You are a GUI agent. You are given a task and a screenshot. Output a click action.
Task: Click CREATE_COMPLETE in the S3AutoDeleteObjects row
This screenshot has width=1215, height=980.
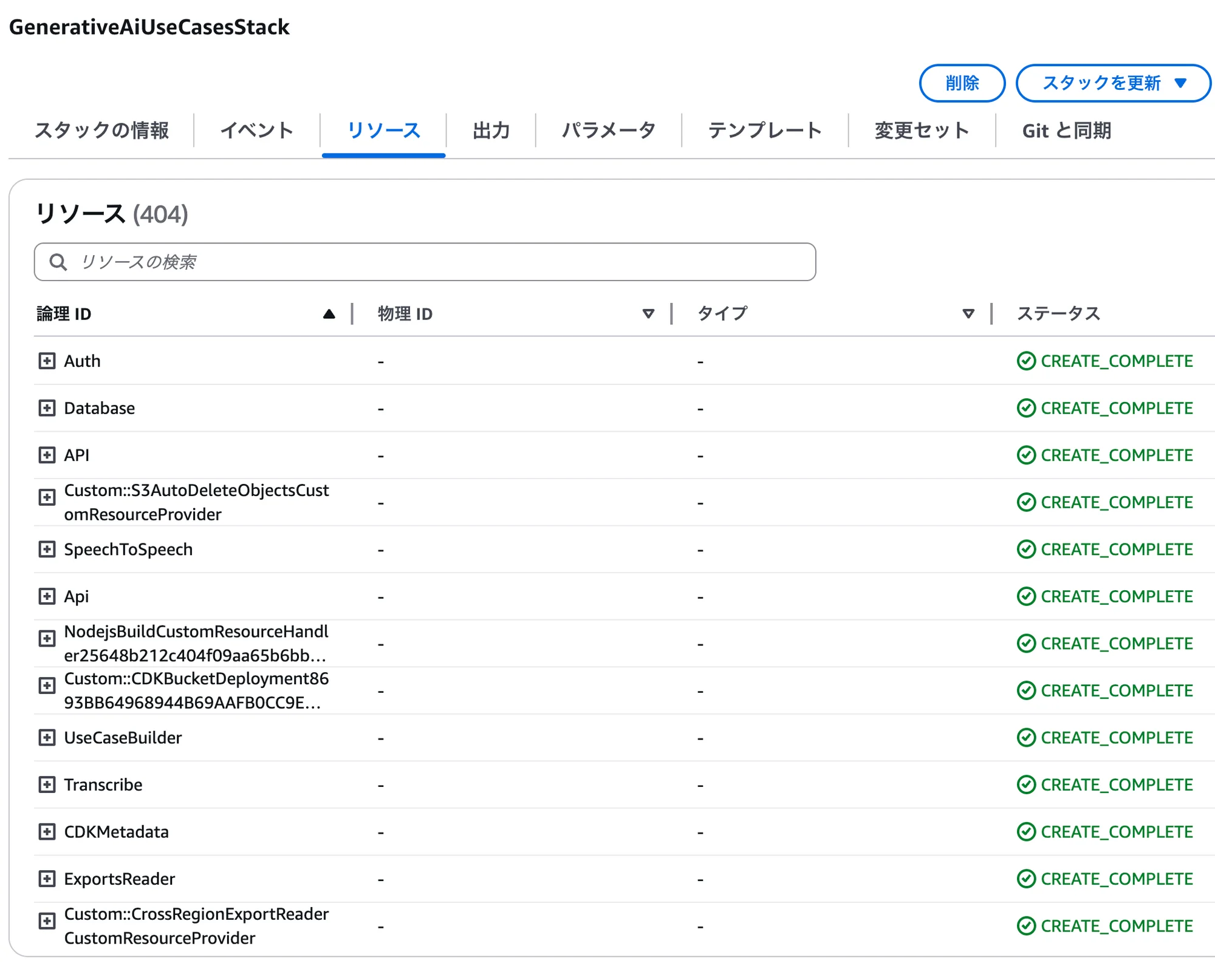coord(1117,502)
